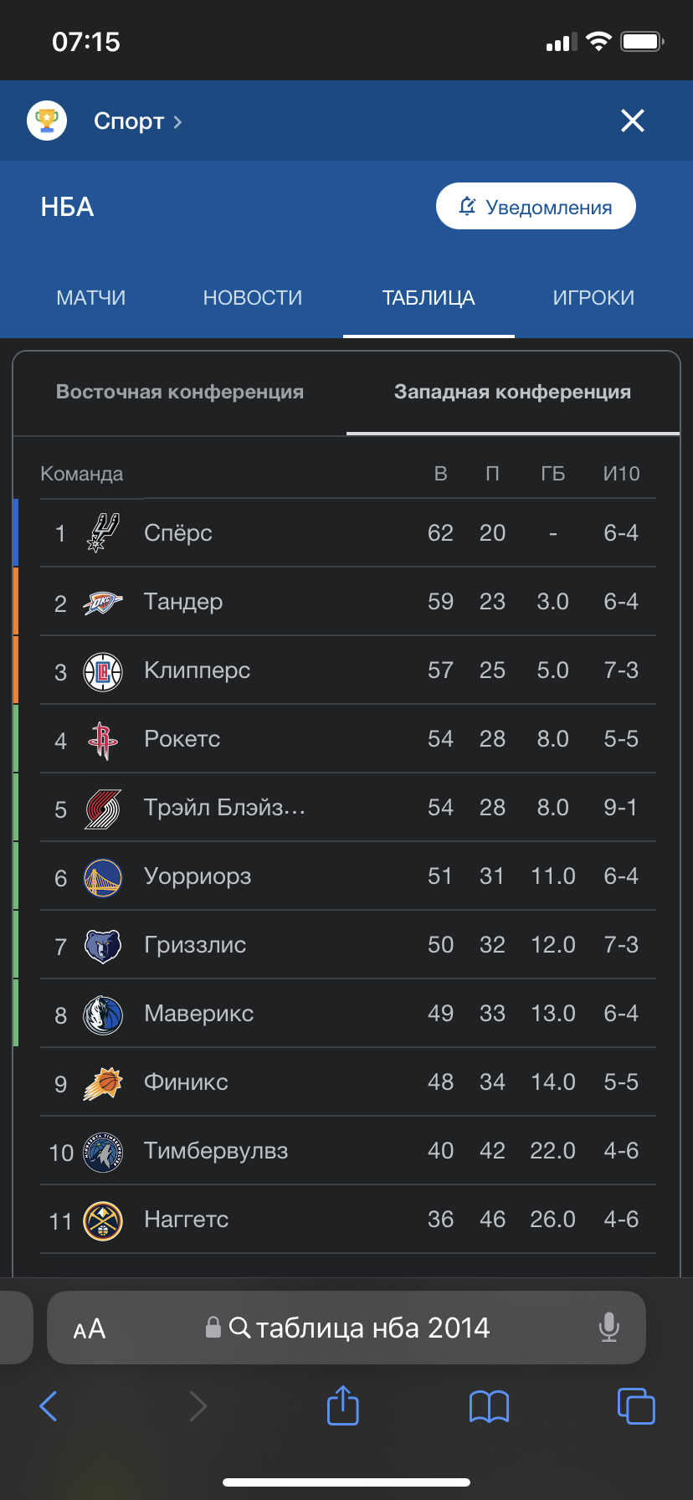This screenshot has height=1500, width=693.
Task: Tap the trophy Sport icon
Action: pos(47,121)
